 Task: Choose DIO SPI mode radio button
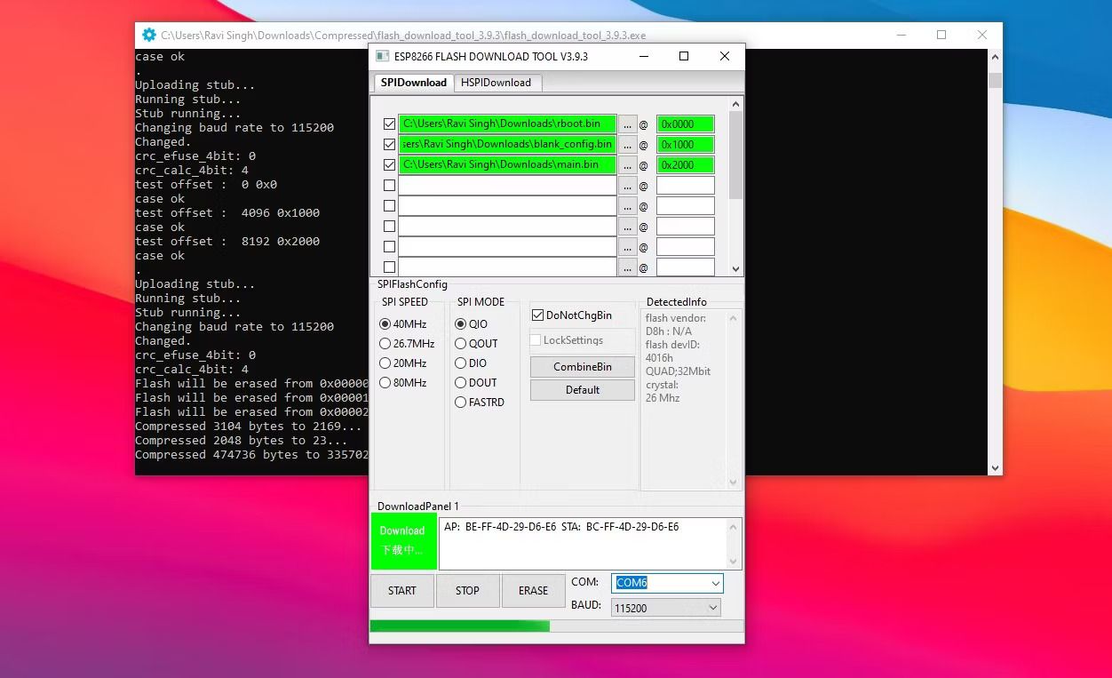(x=461, y=363)
